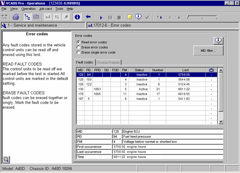Open the Tools menu
Image resolution: width=240 pixels, height=173 pixels.
[59, 9]
